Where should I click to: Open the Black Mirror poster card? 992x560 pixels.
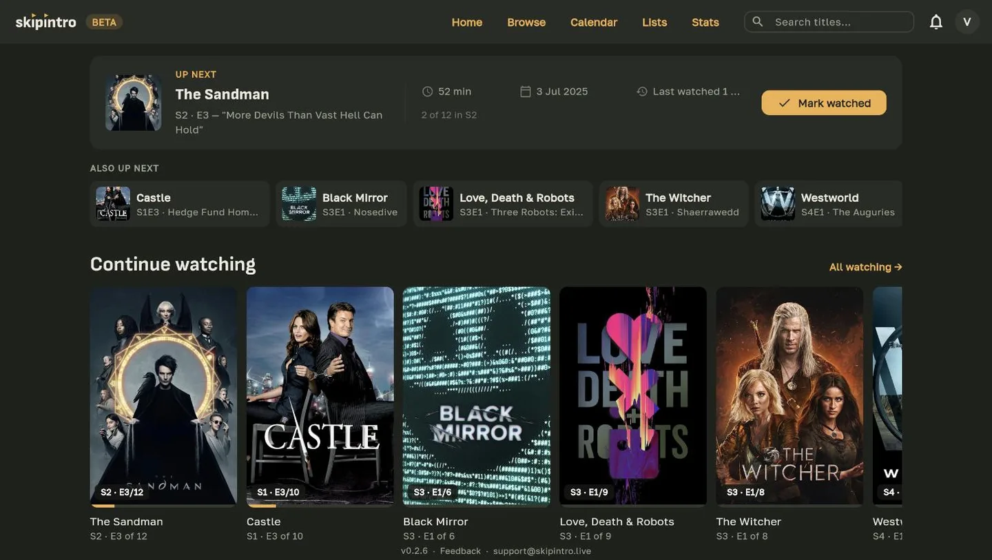(477, 397)
